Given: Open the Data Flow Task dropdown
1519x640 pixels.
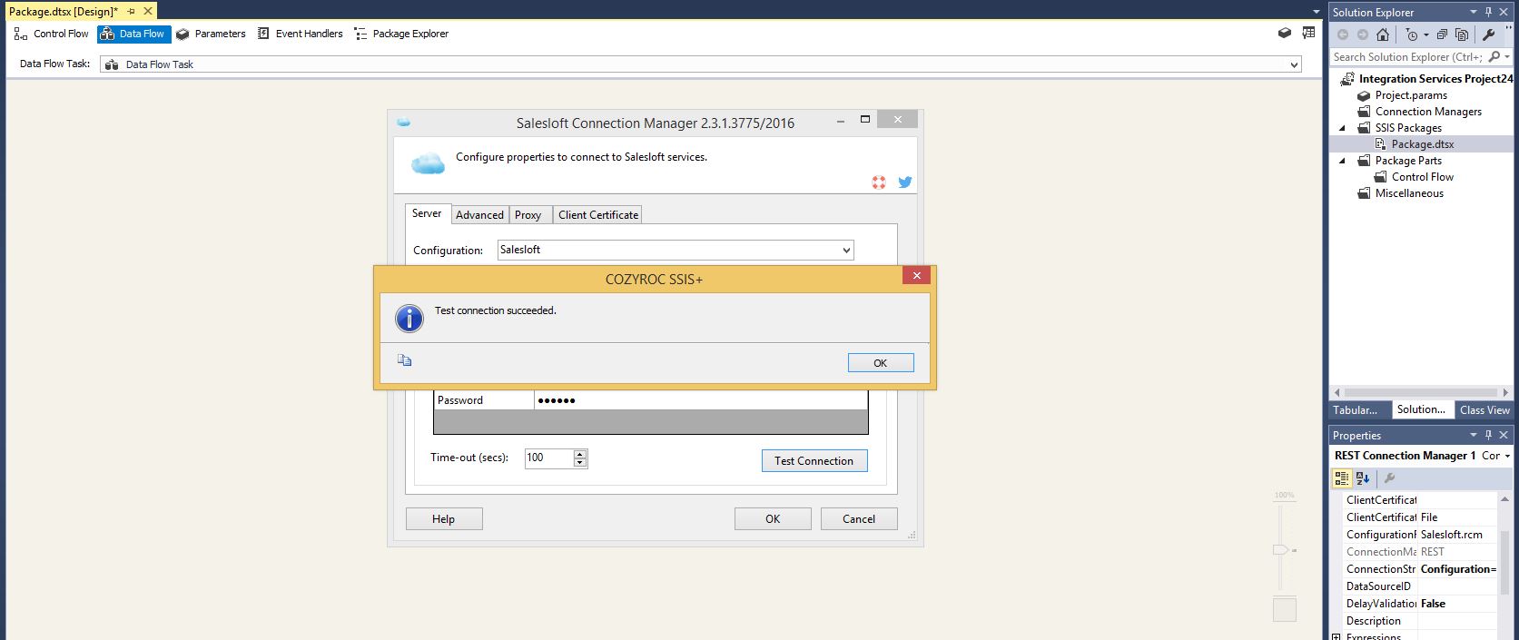Looking at the screenshot, I should (x=1294, y=64).
